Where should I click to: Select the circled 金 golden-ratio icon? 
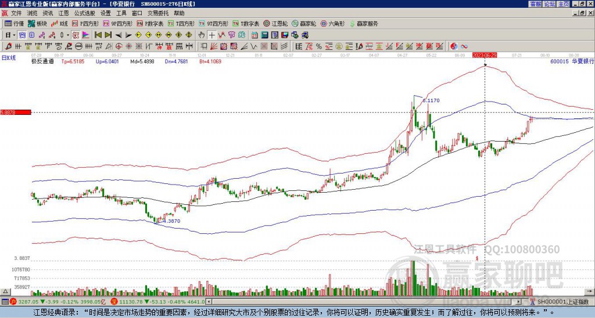click(x=339, y=46)
